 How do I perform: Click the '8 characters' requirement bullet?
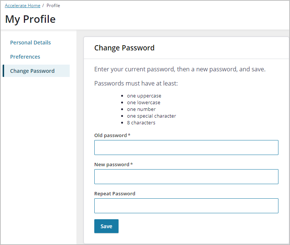point(141,122)
